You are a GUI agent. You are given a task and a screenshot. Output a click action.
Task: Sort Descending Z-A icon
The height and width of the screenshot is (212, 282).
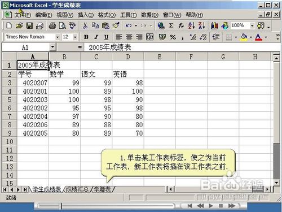coord(202,25)
